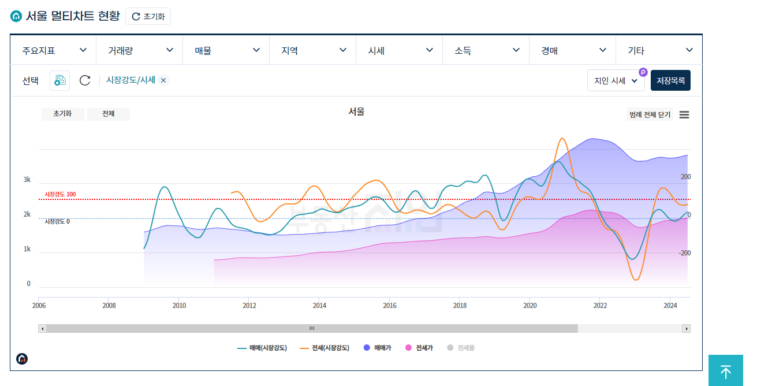Open the 소득 menu
The height and width of the screenshot is (386, 757).
(486, 50)
